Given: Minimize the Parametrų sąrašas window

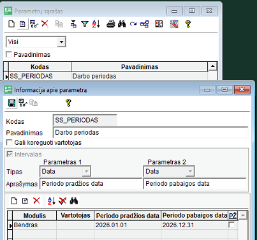Looking at the screenshot, I should click(175, 11).
